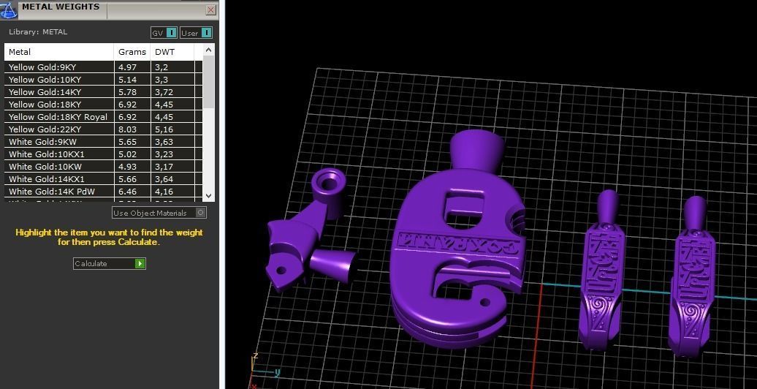
Task: Click the 3,72 DWT value
Action: point(164,92)
